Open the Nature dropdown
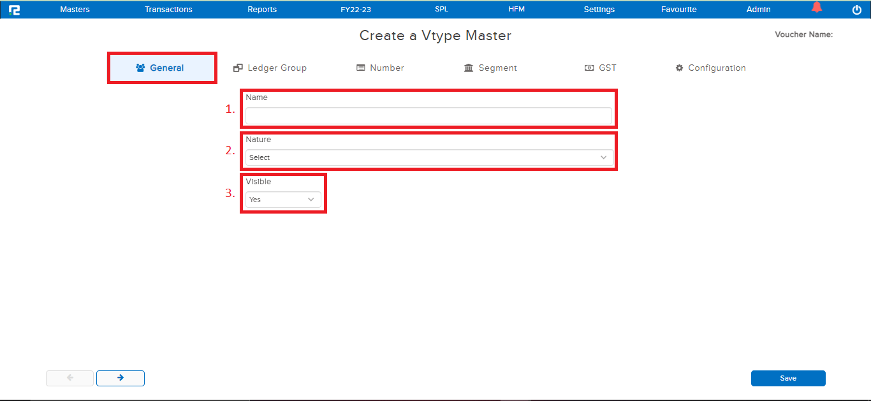This screenshot has height=401, width=871. (428, 157)
